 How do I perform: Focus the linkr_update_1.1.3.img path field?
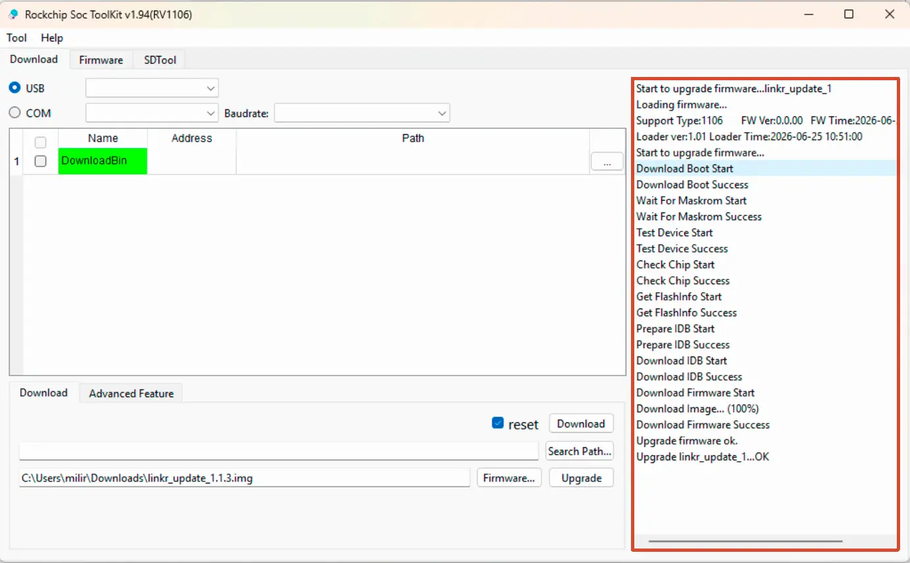tap(244, 478)
